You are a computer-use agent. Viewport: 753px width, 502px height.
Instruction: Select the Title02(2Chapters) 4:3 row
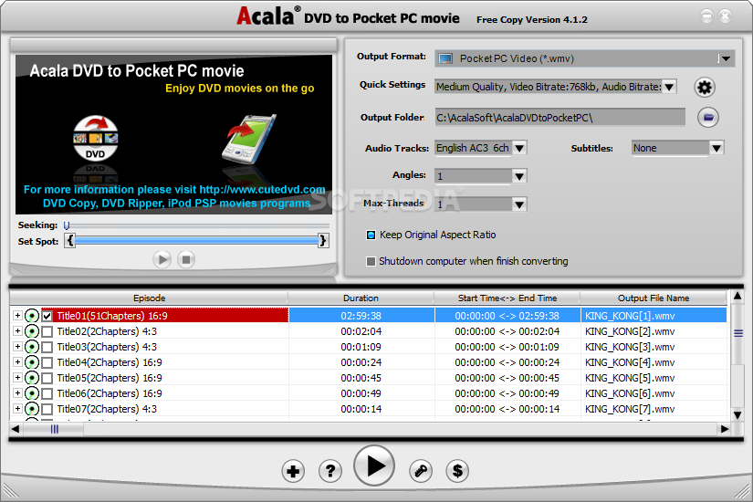[x=369, y=331]
